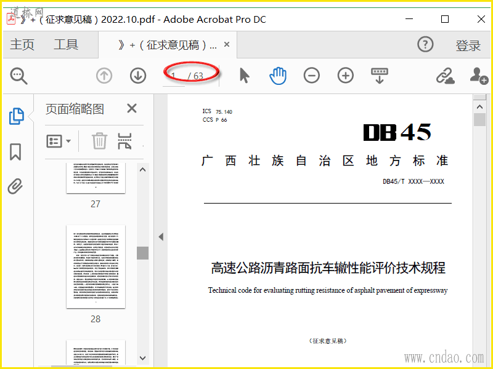This screenshot has height=369, width=493.
Task: Click the thumbnail panel scrollbar handle
Action: click(142, 253)
